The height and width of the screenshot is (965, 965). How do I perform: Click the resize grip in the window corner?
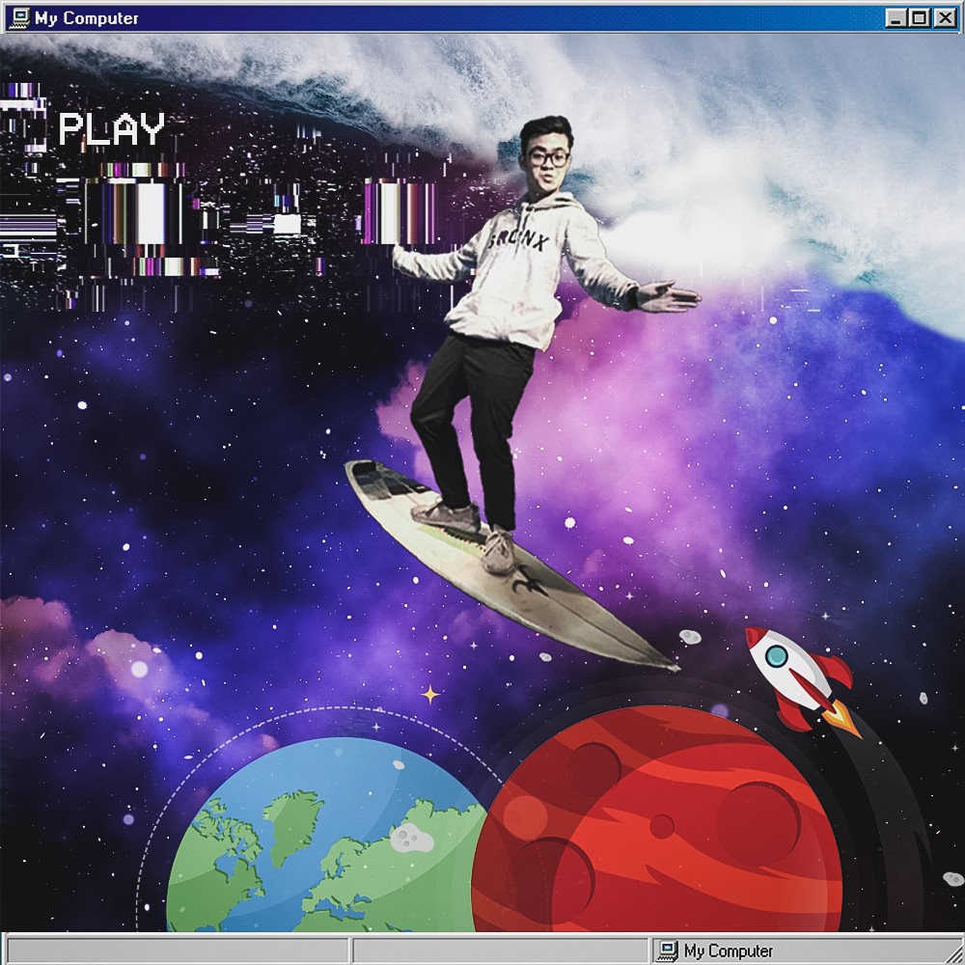click(952, 952)
